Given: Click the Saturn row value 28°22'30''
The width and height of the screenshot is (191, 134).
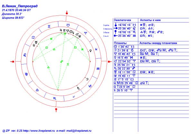Looking at the screenshot, I should (x=125, y=69).
